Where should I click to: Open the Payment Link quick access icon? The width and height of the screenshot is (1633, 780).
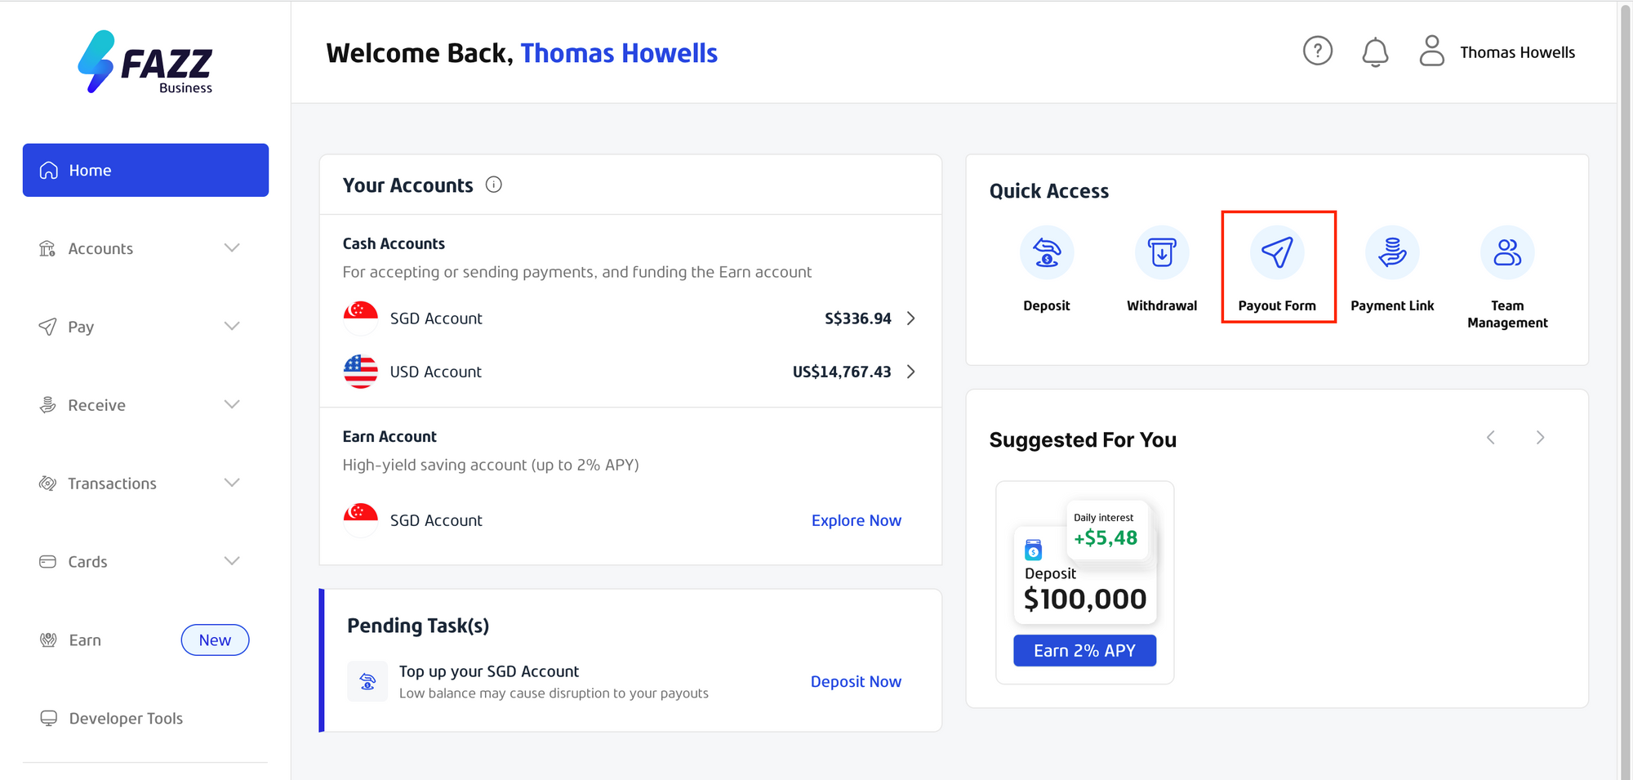[1392, 252]
